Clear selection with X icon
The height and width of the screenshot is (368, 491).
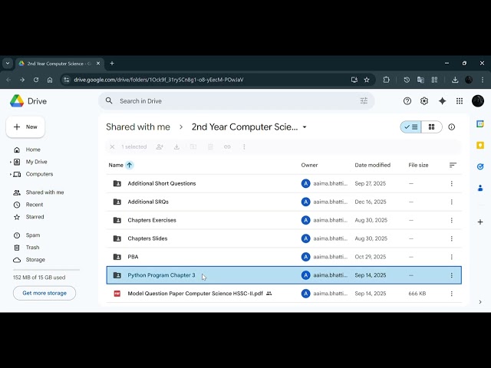[112, 146]
